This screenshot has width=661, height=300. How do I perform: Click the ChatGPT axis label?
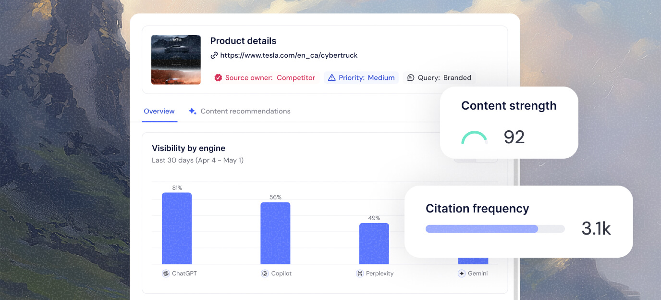point(184,274)
